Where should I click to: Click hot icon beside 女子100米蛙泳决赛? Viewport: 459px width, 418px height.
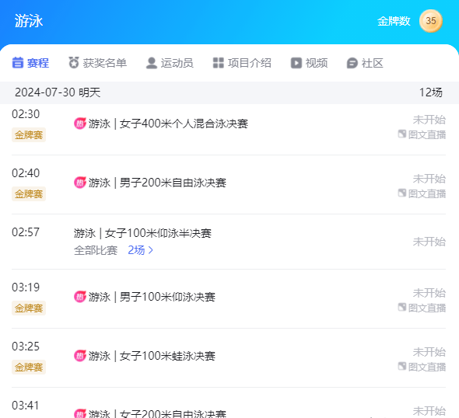(x=80, y=356)
